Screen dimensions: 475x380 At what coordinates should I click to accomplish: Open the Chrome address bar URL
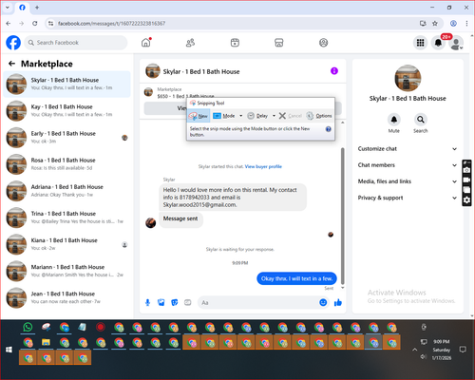(x=111, y=24)
